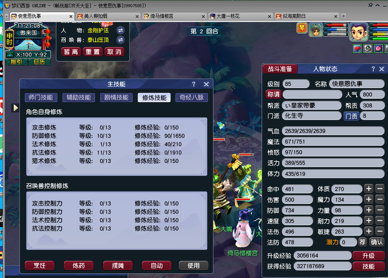Click the 暂离 button
This screenshot has height=278, width=388.
click(71, 52)
